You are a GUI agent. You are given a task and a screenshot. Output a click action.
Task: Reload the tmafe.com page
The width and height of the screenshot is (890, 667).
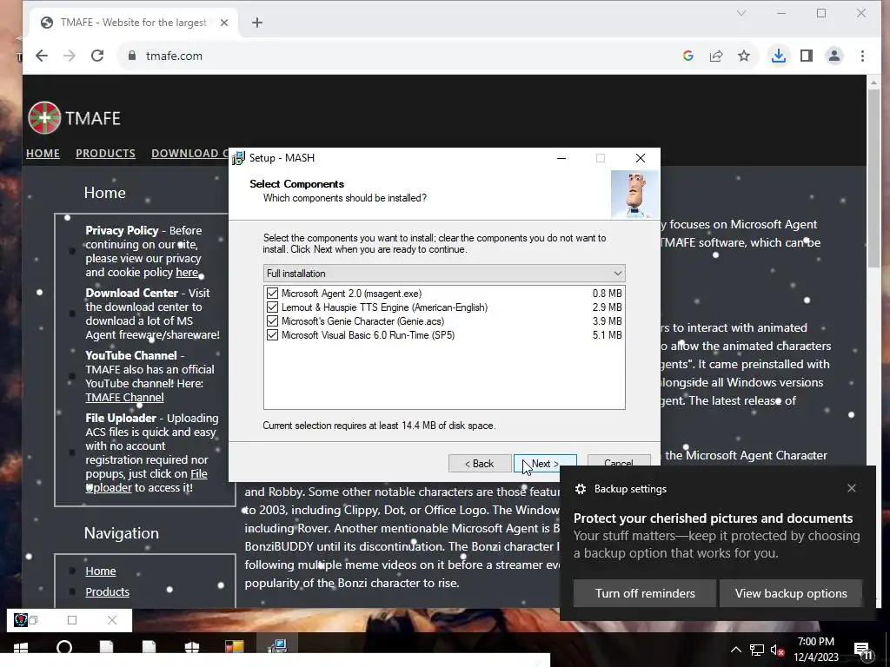point(97,56)
